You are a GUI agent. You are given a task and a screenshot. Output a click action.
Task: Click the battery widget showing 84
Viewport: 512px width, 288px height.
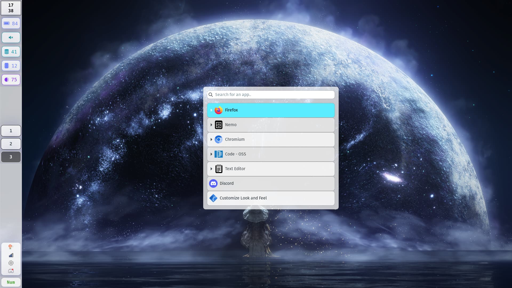point(11,23)
